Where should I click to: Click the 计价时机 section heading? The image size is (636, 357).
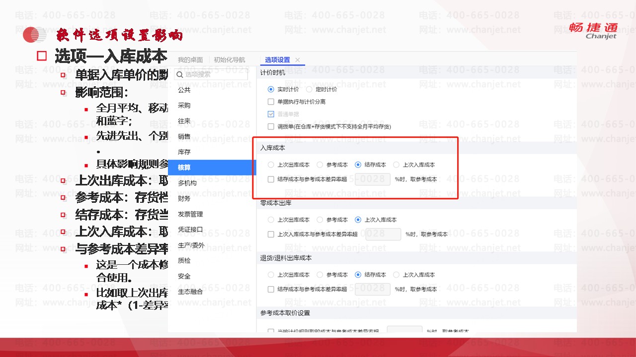273,73
